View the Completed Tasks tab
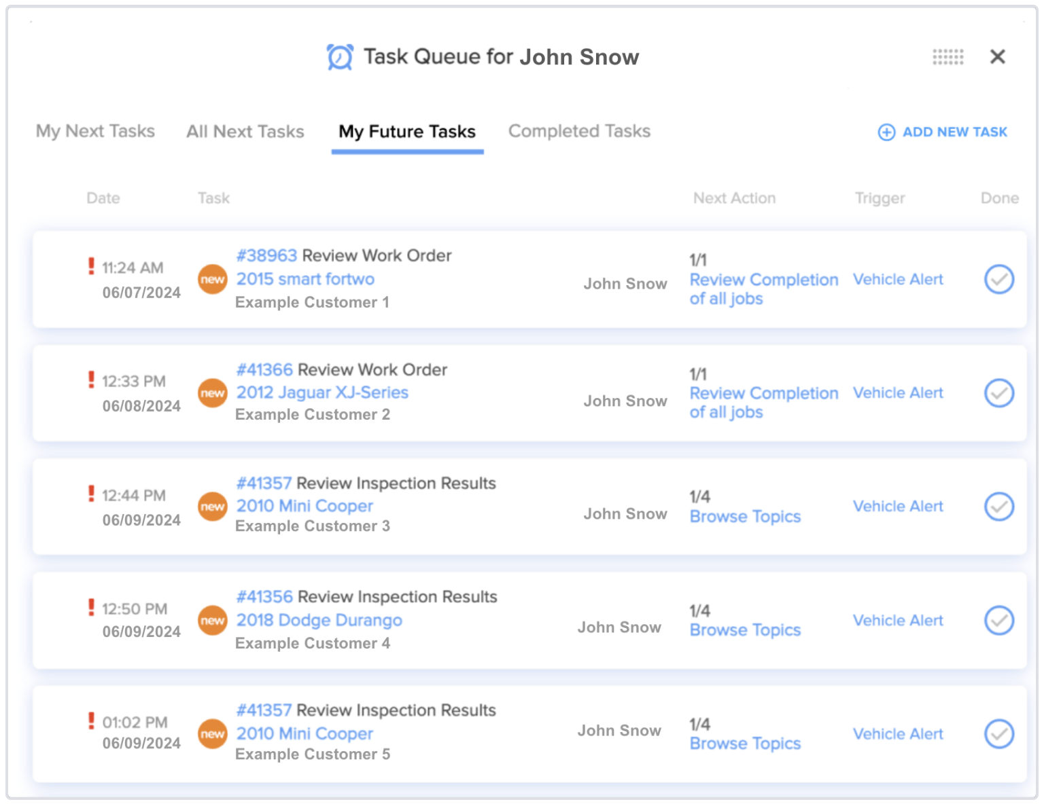Image resolution: width=1044 pixels, height=804 pixels. click(x=579, y=131)
